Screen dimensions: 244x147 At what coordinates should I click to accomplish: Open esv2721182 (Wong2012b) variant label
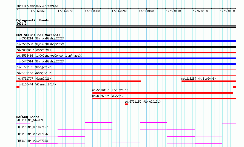(35, 67)
